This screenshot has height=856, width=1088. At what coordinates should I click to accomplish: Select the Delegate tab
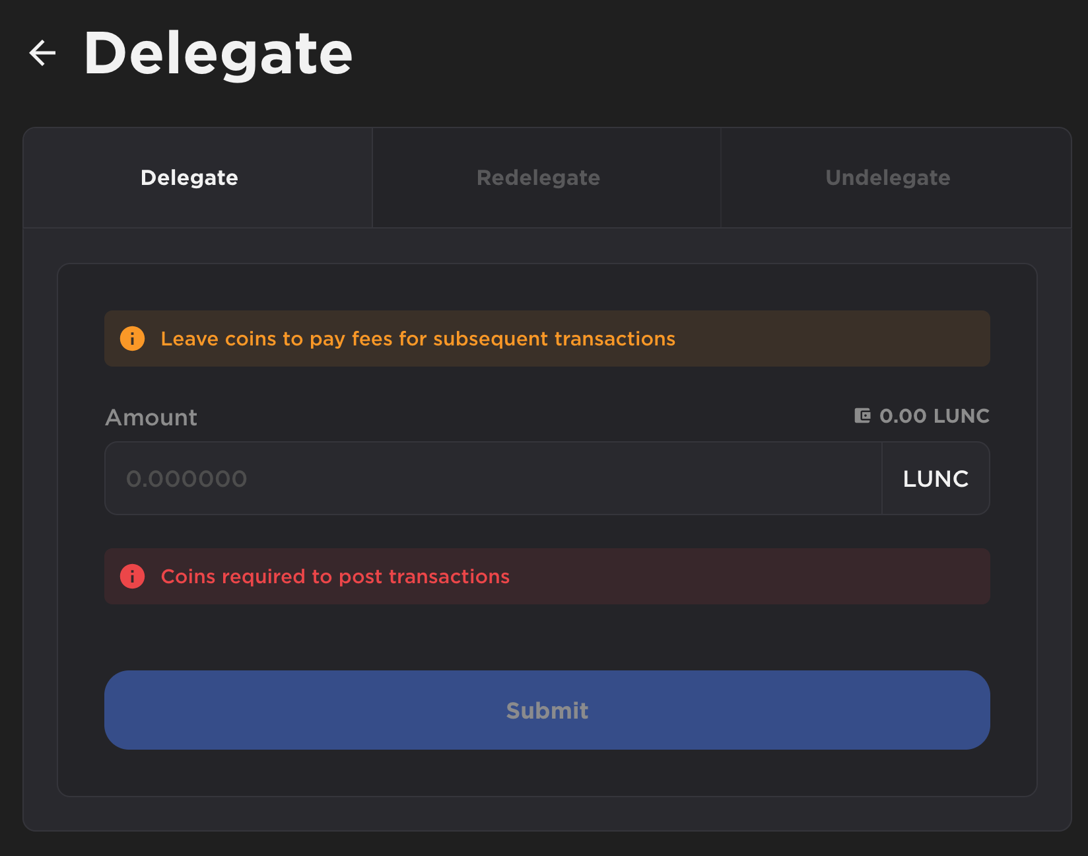click(189, 177)
